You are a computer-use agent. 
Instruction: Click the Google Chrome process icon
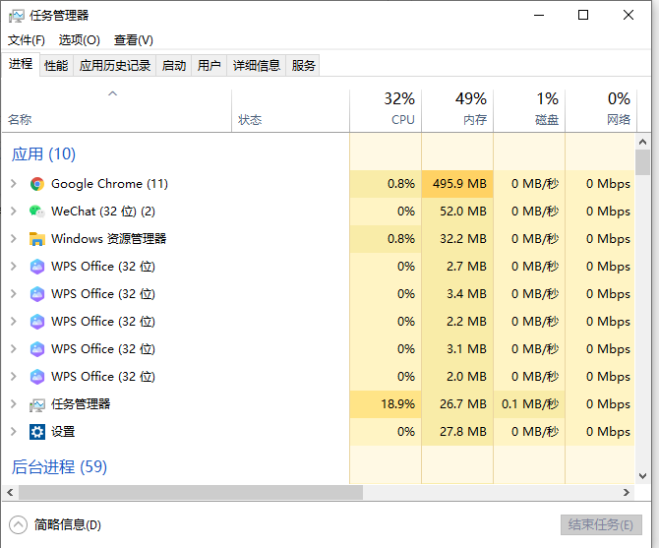pos(37,184)
